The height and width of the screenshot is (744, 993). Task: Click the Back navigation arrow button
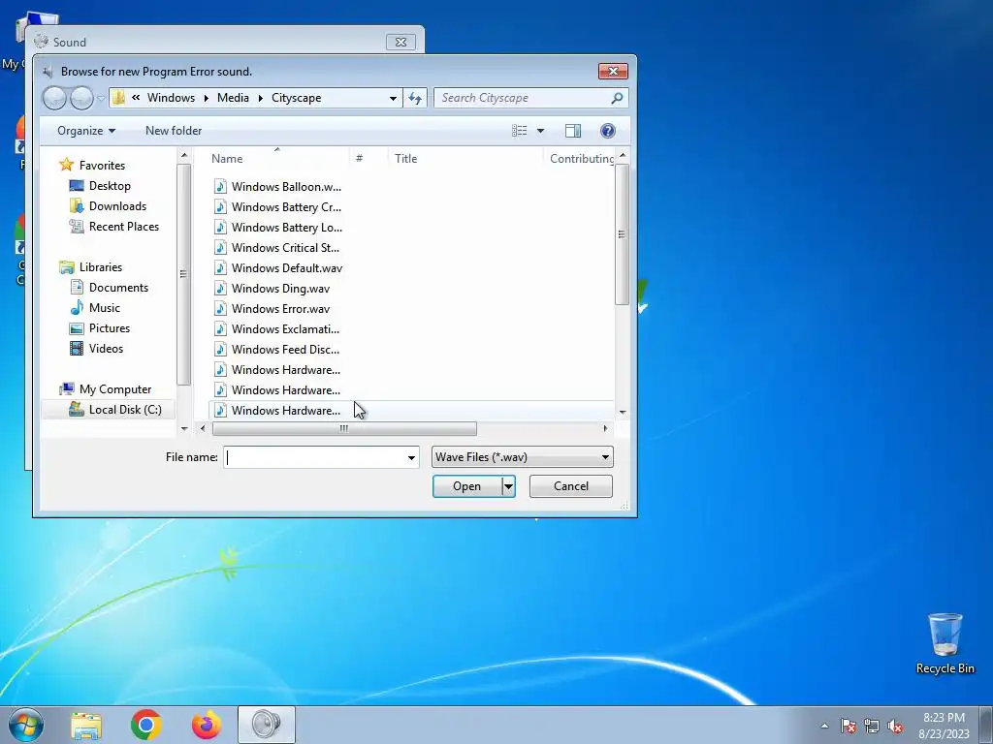54,98
